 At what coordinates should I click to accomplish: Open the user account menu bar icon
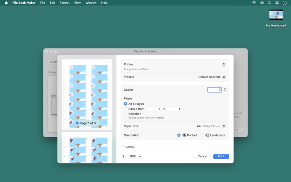pos(262,3)
